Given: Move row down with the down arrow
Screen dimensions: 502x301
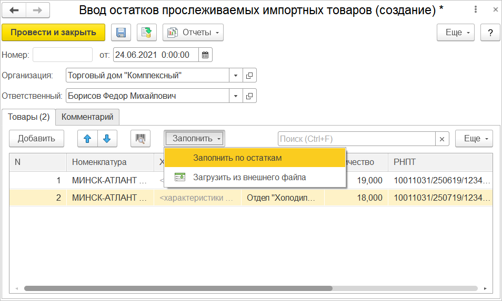Looking at the screenshot, I should 107,139.
